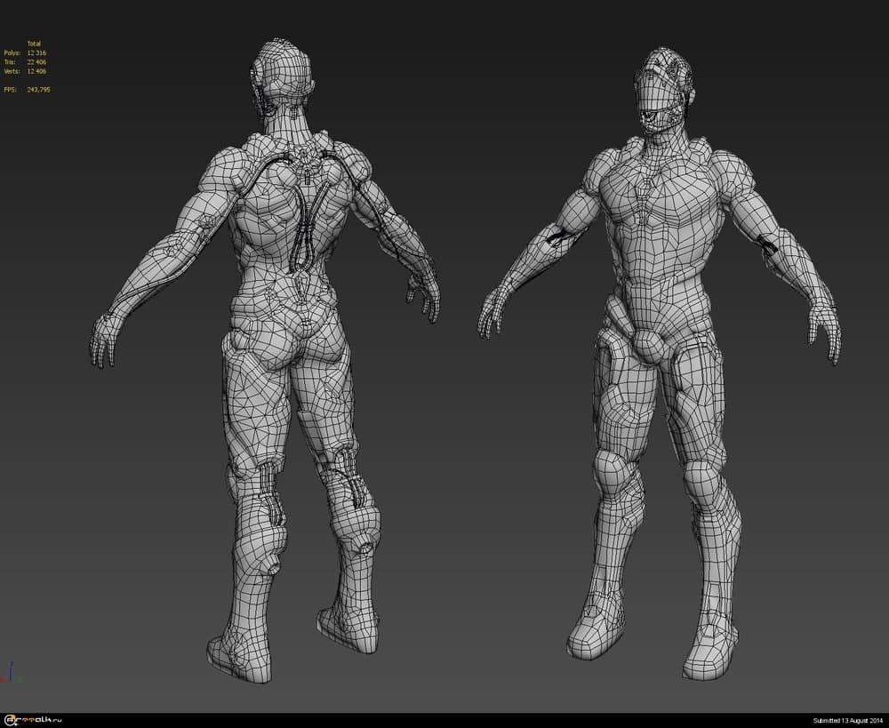Select the helmet visor on front-view model

click(x=656, y=114)
